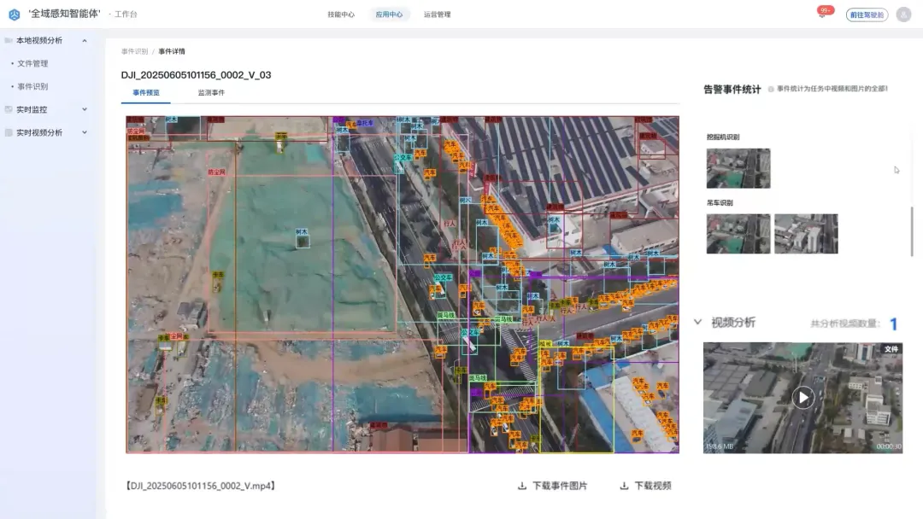923x519 pixels.
Task: Open the user avatar profile icon
Action: pyautogui.click(x=903, y=15)
